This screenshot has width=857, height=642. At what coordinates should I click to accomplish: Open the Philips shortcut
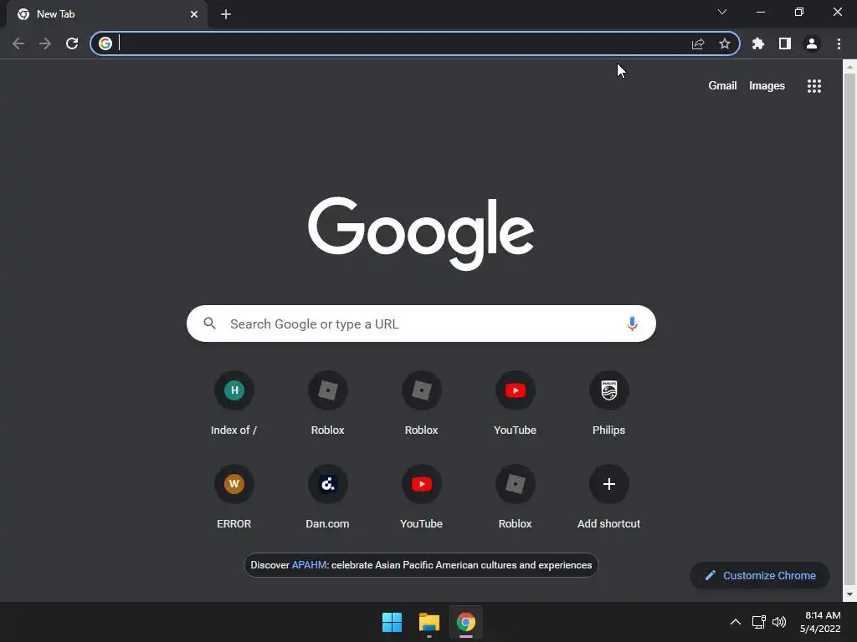[x=609, y=404]
